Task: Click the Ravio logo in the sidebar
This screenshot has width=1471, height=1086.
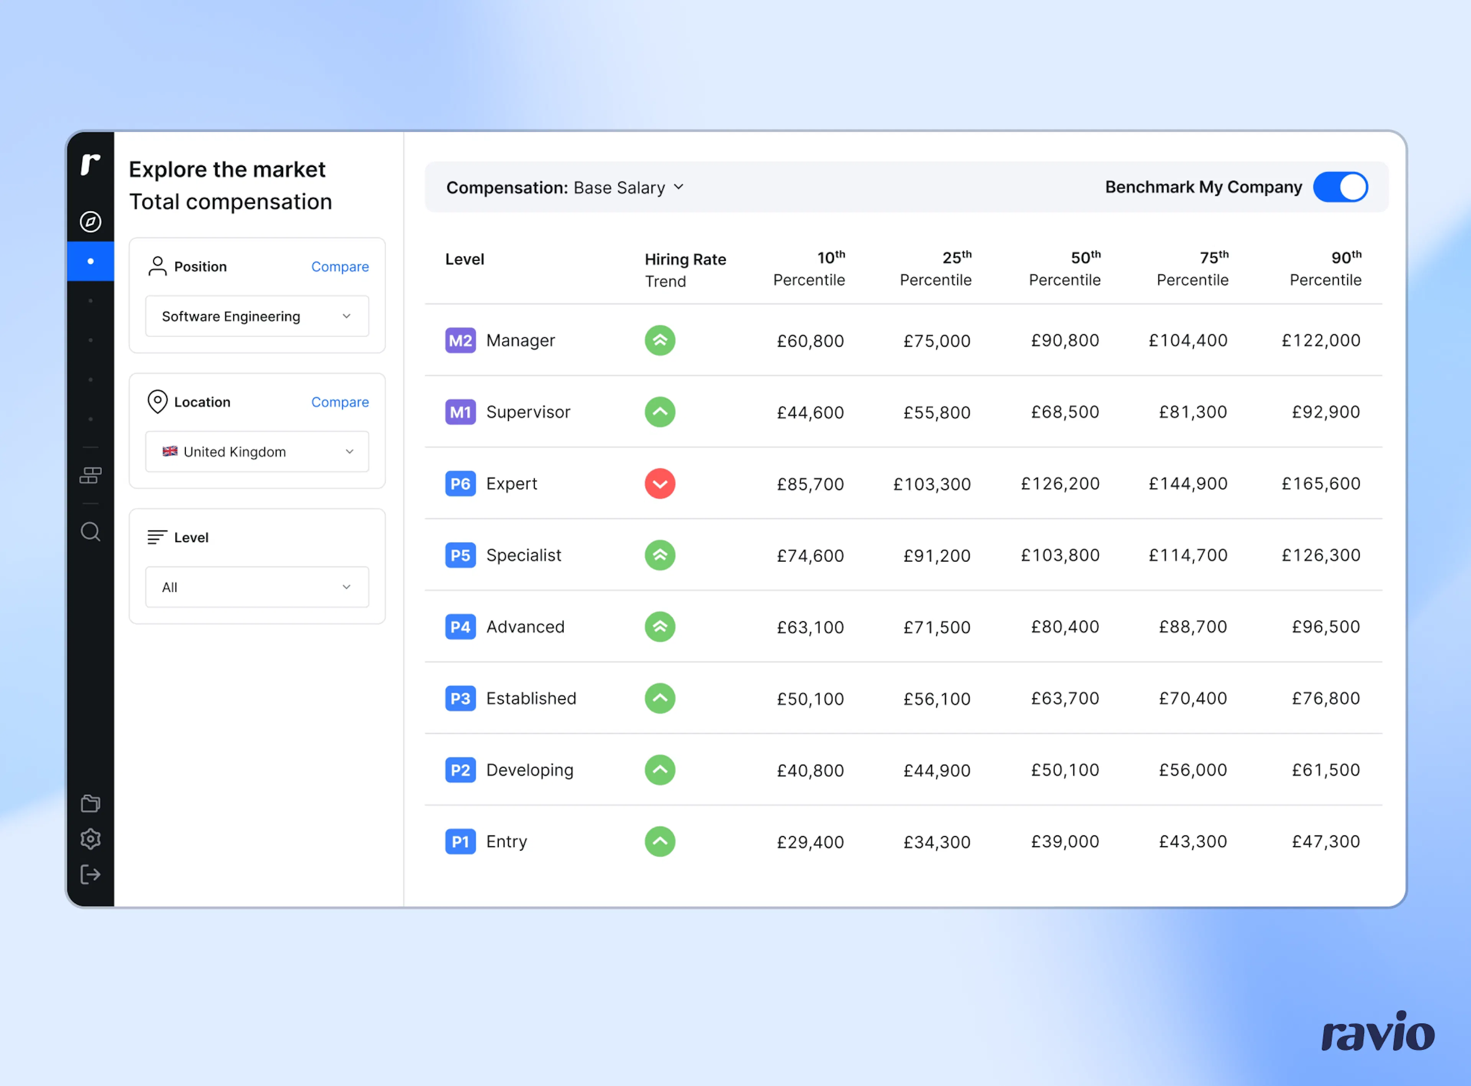Action: [90, 164]
